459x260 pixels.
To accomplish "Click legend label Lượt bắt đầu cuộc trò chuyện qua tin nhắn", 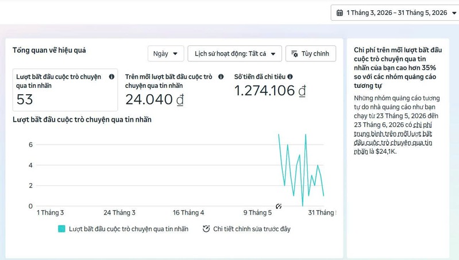I will 129,229.
